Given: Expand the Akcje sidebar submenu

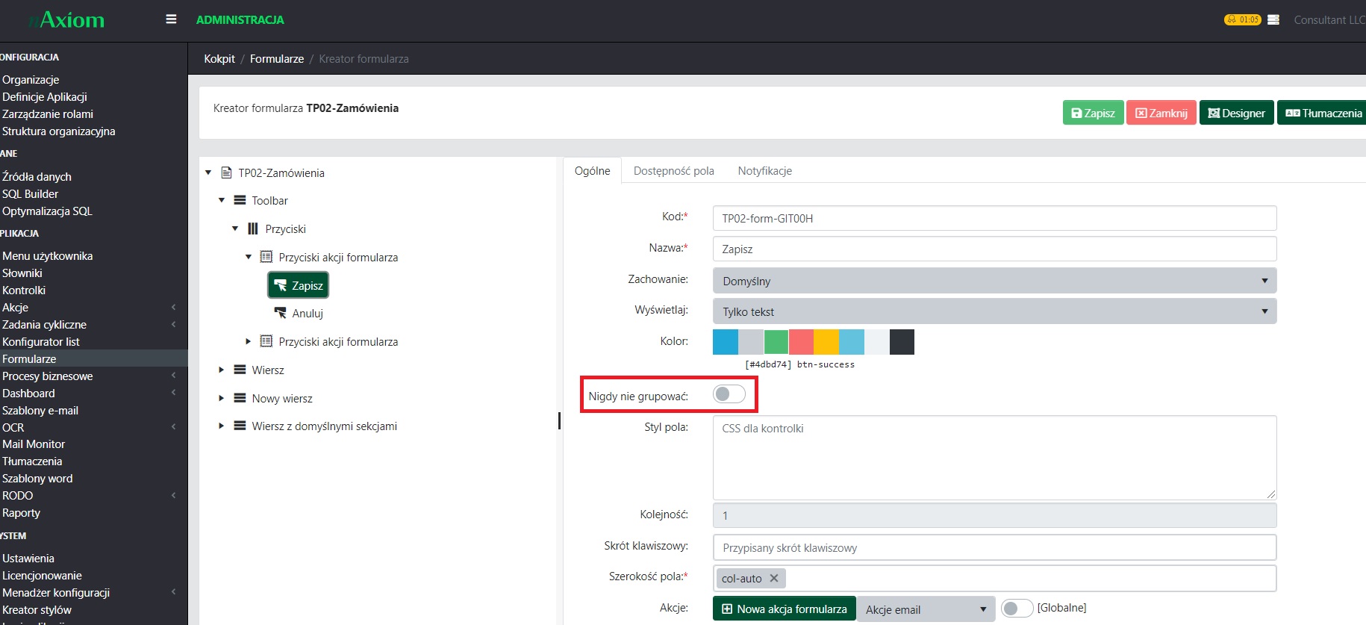Looking at the screenshot, I should coord(173,307).
